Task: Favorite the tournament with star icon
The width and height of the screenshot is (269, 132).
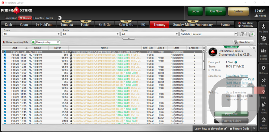Action: tap(254, 48)
